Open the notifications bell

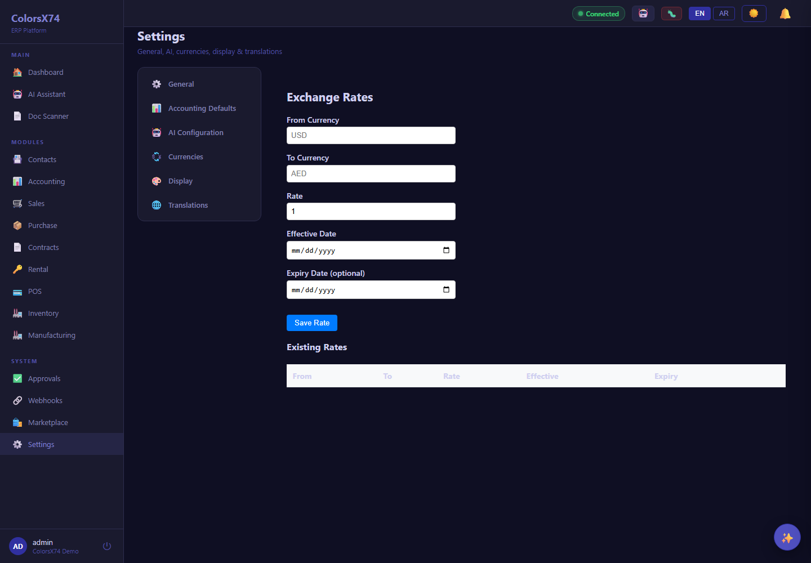click(785, 14)
